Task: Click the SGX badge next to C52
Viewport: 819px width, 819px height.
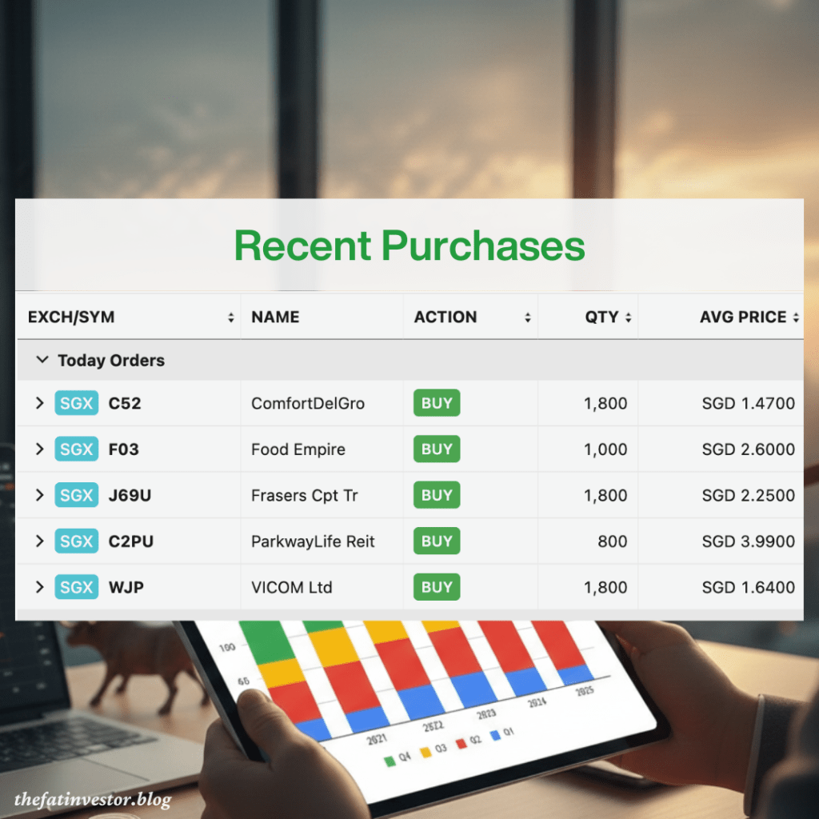Action: point(76,403)
